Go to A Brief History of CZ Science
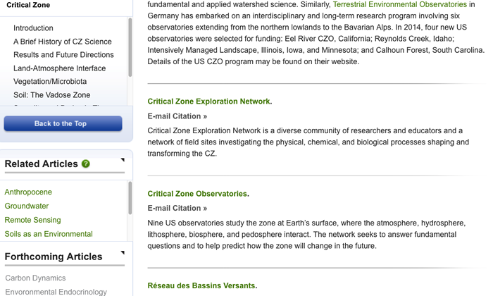This screenshot has height=296, width=493. [63, 42]
